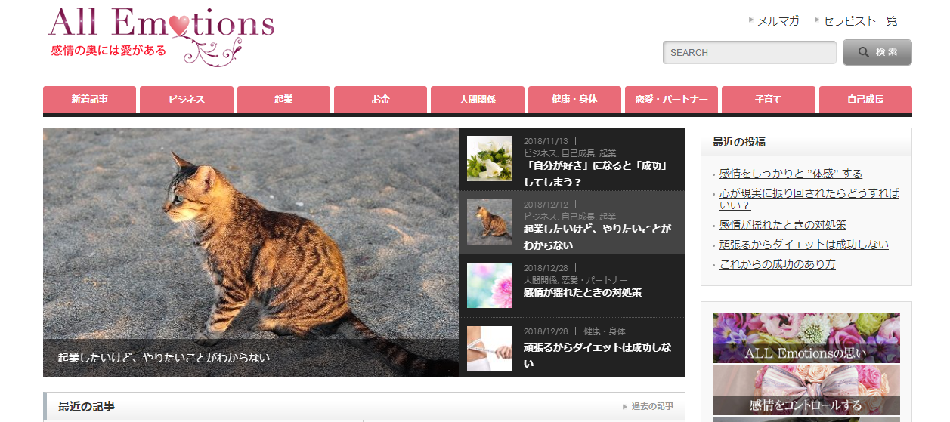Click the waist measuring tape thumbnail

490,349
